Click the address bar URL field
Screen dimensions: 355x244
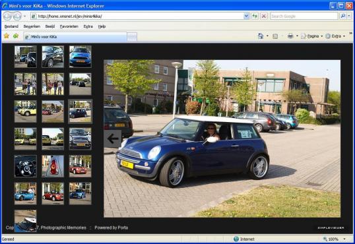137,16
